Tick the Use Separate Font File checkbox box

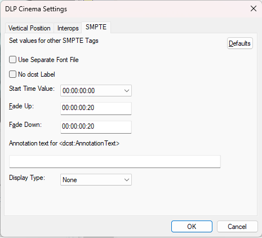pyautogui.click(x=12, y=60)
